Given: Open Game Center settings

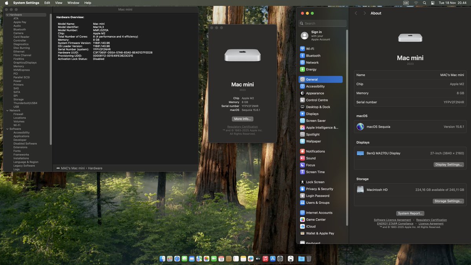Looking at the screenshot, I should [x=321, y=219].
